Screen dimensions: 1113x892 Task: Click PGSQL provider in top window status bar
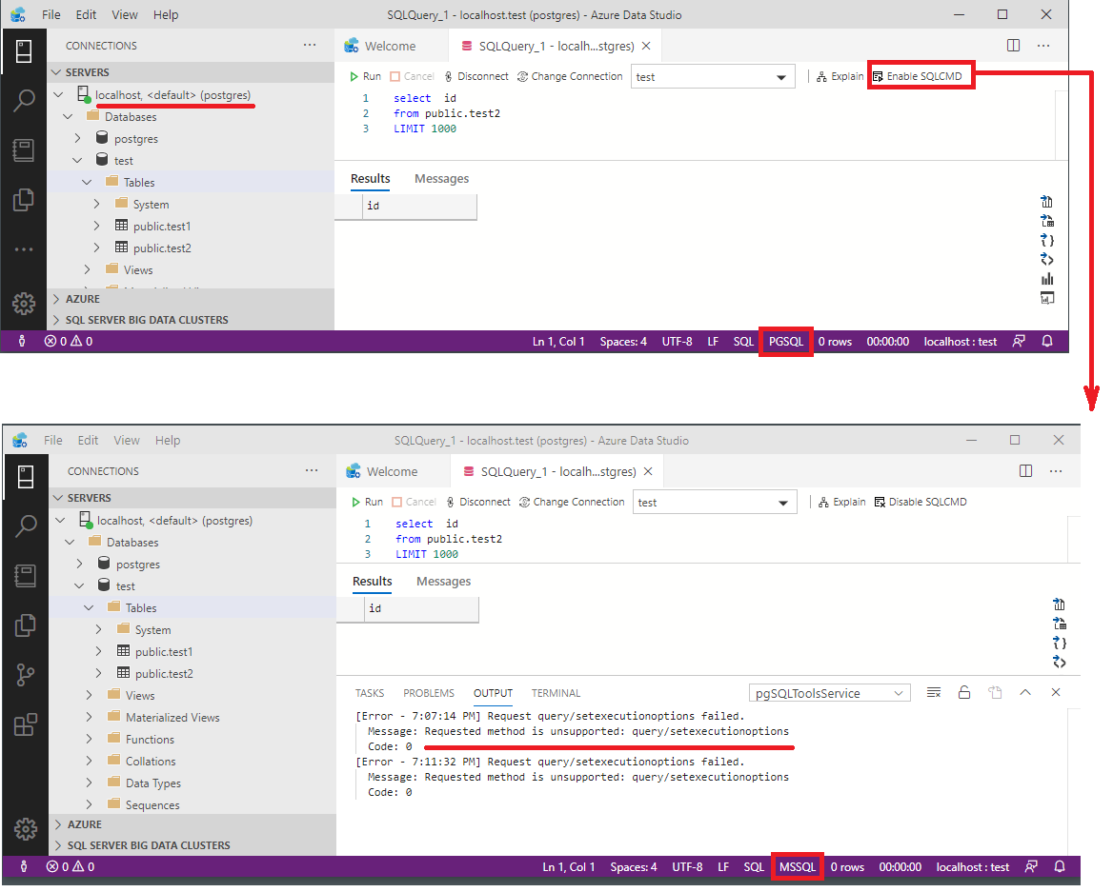pyautogui.click(x=786, y=341)
